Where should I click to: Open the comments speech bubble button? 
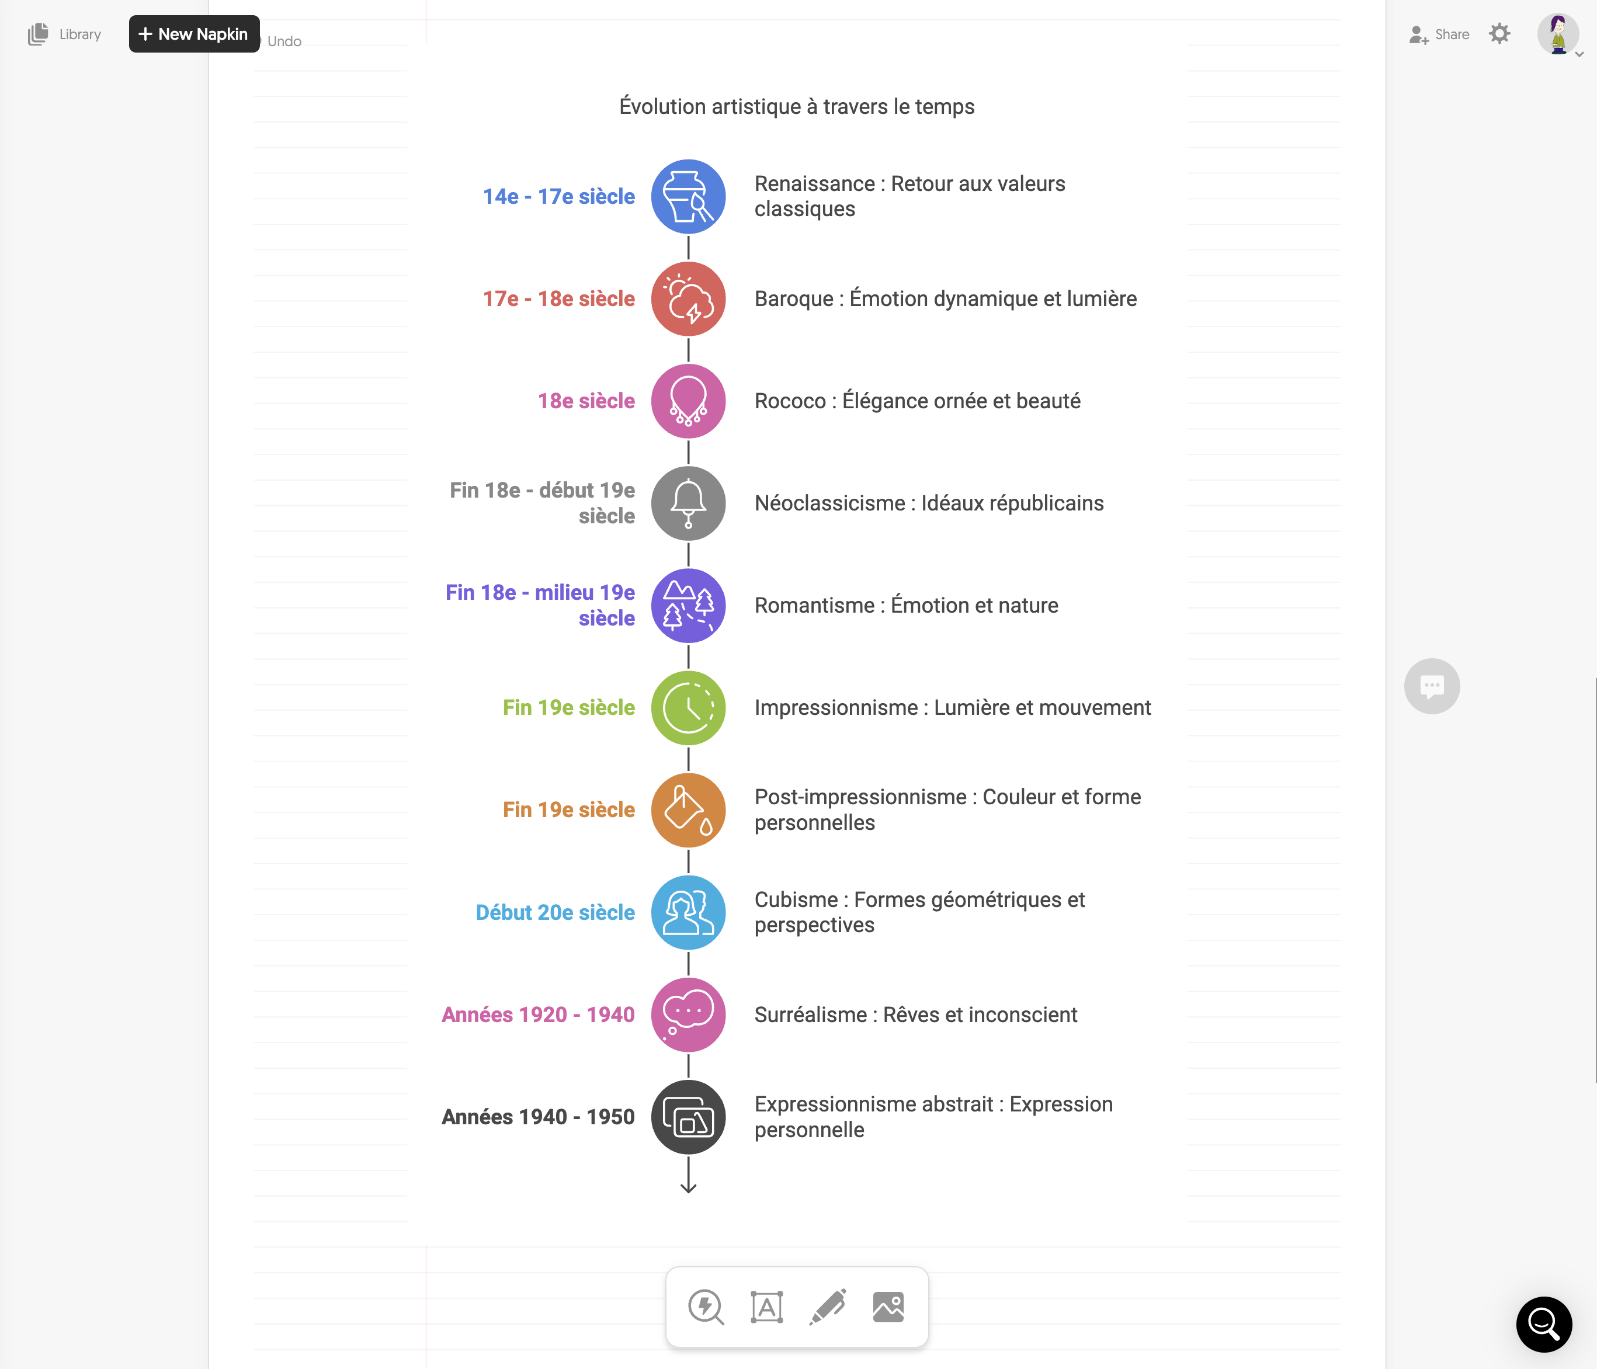click(x=1431, y=686)
